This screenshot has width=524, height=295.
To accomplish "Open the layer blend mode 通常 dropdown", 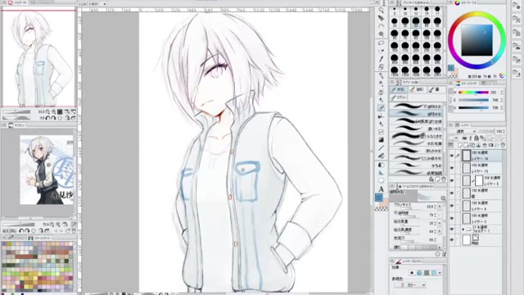I will [463, 131].
